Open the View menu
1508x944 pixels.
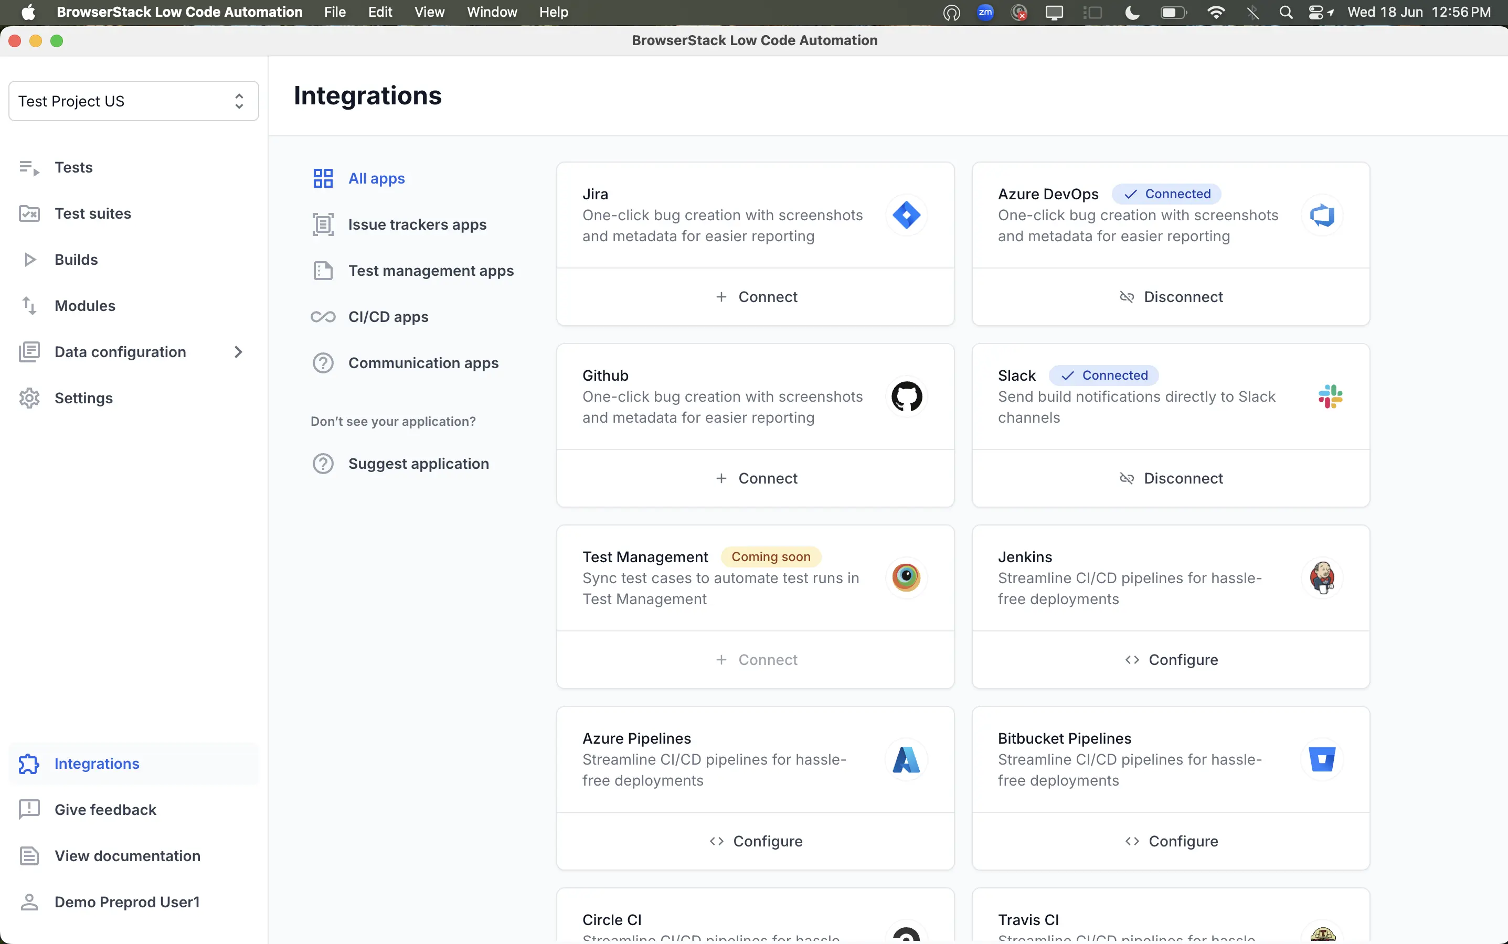coord(429,12)
